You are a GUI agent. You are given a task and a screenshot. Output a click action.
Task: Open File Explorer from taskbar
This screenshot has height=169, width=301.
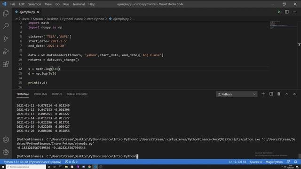(66, 167)
